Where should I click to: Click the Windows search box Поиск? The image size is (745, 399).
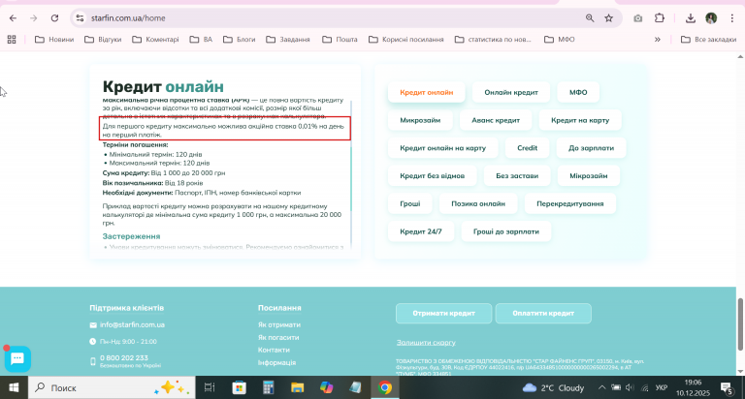tap(112, 387)
